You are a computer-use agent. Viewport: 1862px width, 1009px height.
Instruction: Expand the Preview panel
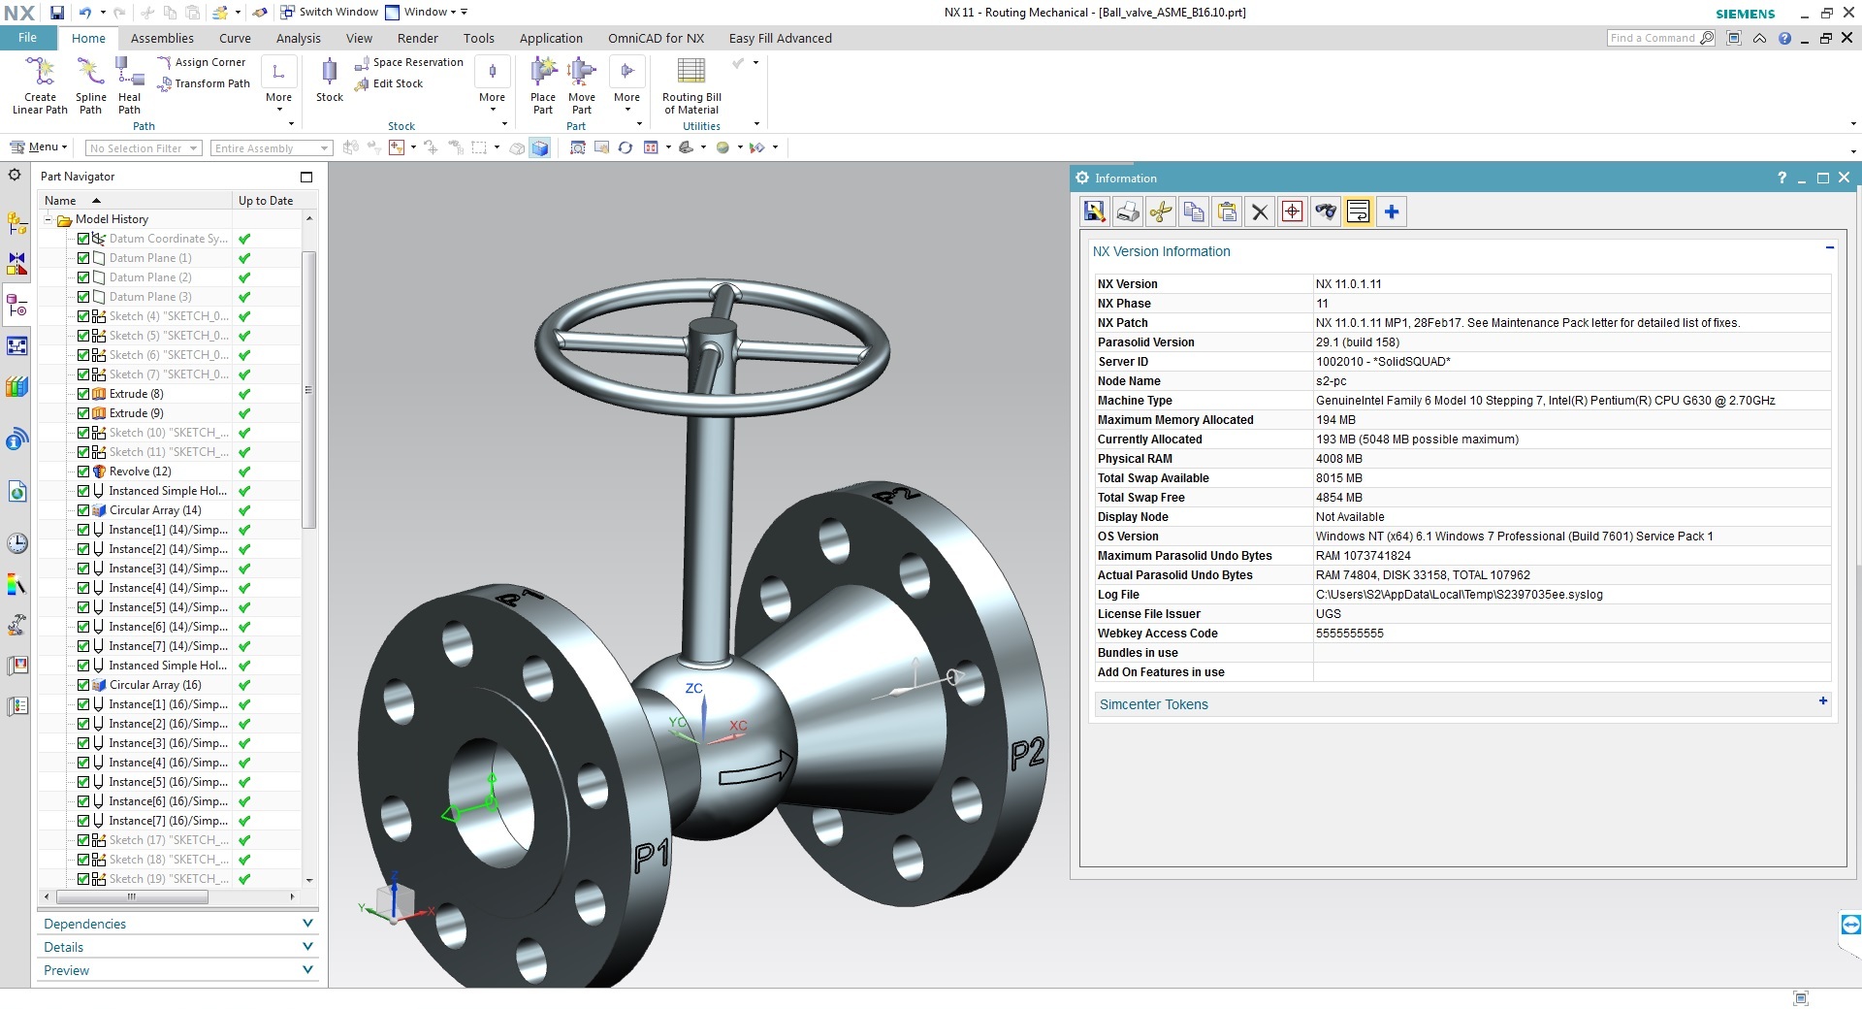[x=177, y=970]
